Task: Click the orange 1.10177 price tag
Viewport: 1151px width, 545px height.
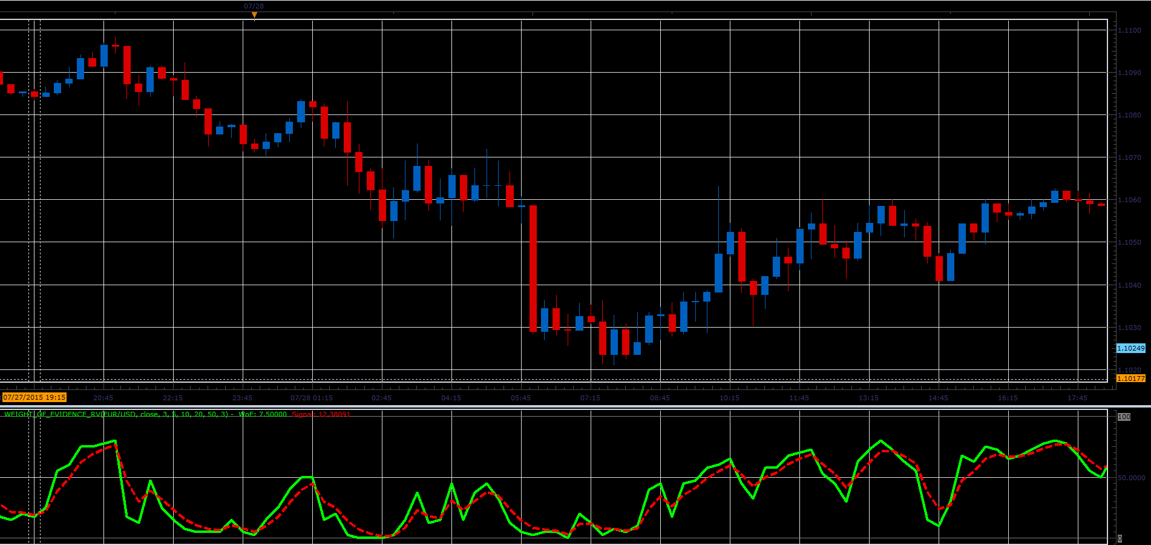Action: pyautogui.click(x=1130, y=378)
